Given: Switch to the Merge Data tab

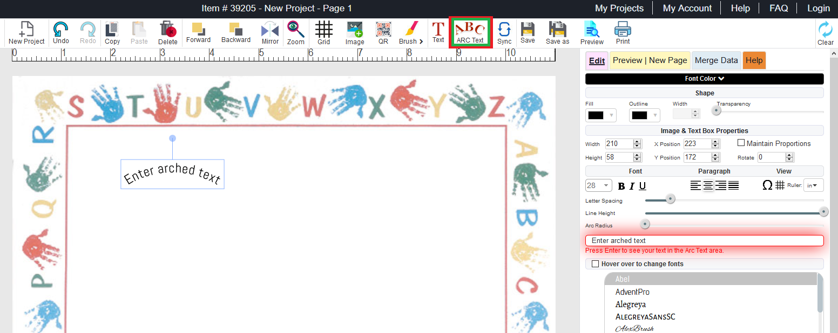Looking at the screenshot, I should point(716,60).
